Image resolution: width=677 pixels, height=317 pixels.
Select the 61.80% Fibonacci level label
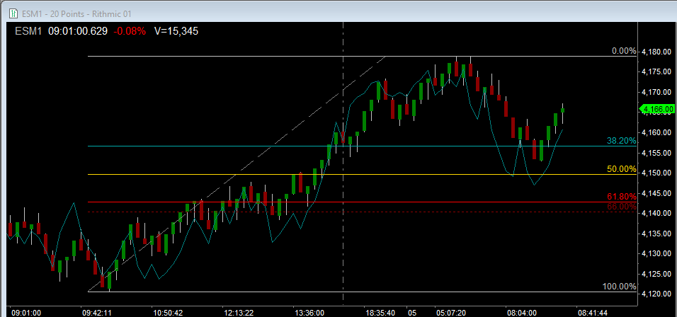pyautogui.click(x=621, y=197)
